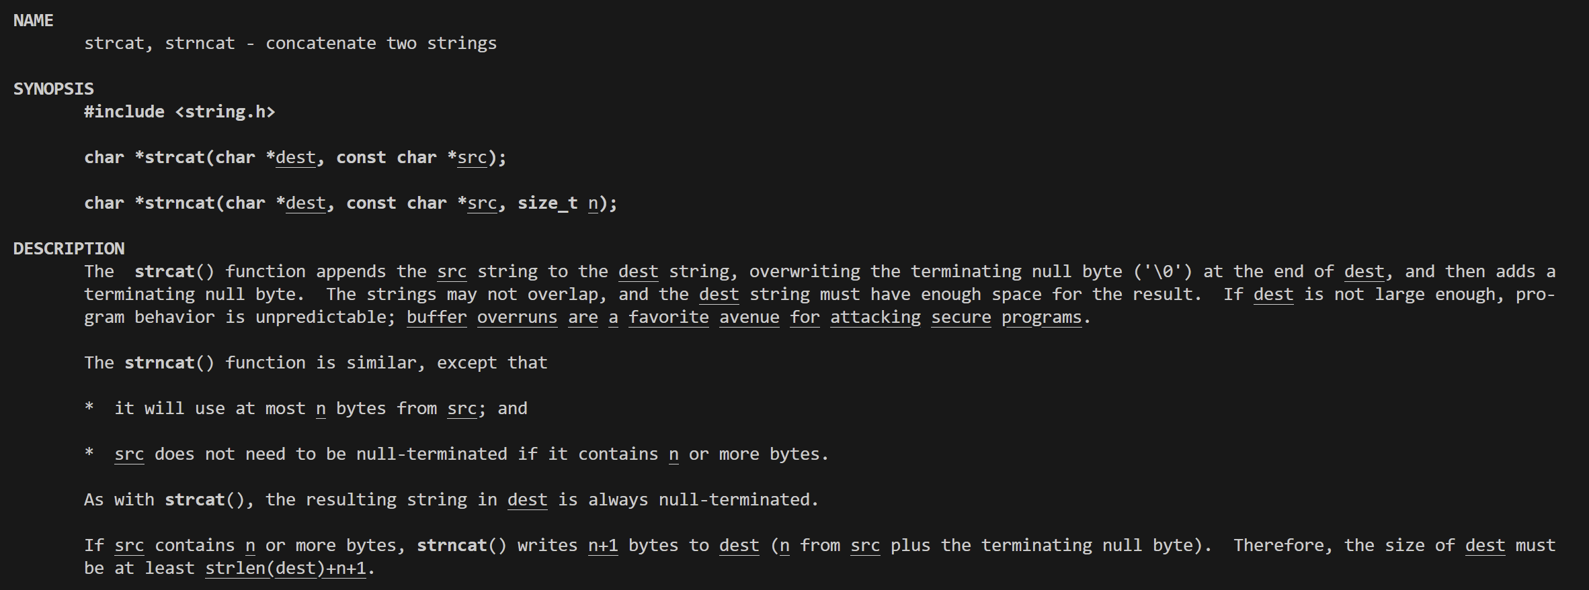Click the word "concatenate" in the NAME line
The image size is (1589, 590).
click(321, 44)
